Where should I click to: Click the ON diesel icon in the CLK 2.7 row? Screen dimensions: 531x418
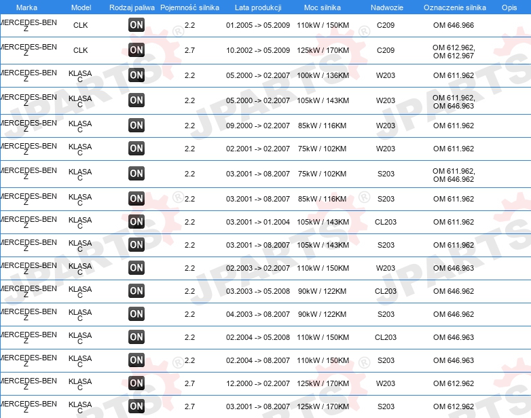[x=136, y=50]
